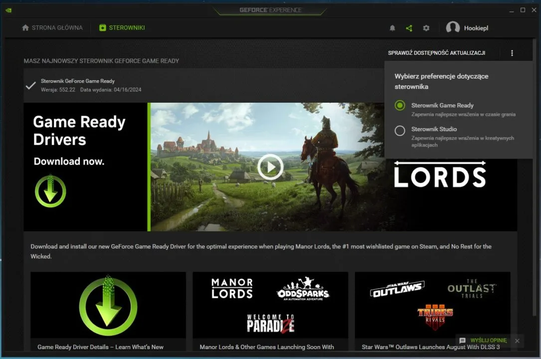
Task: Dismiss the feedback popup with X icon
Action: click(517, 341)
